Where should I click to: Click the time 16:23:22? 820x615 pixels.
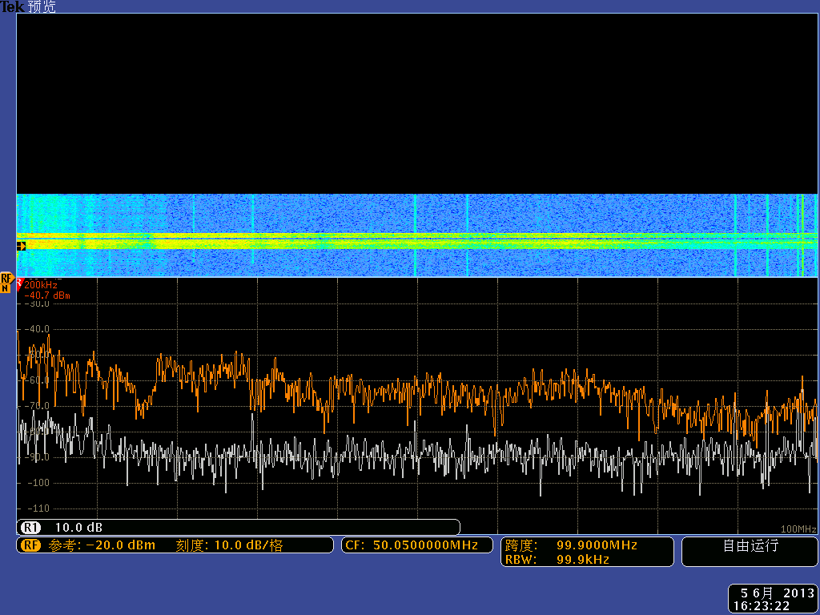coord(762,606)
